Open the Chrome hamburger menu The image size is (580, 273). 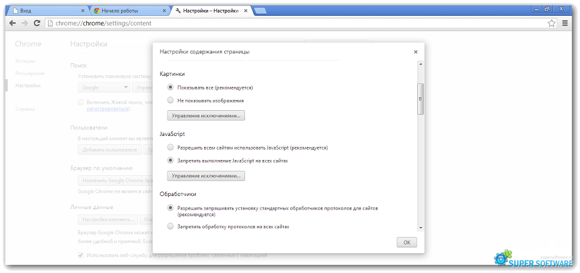tap(565, 23)
